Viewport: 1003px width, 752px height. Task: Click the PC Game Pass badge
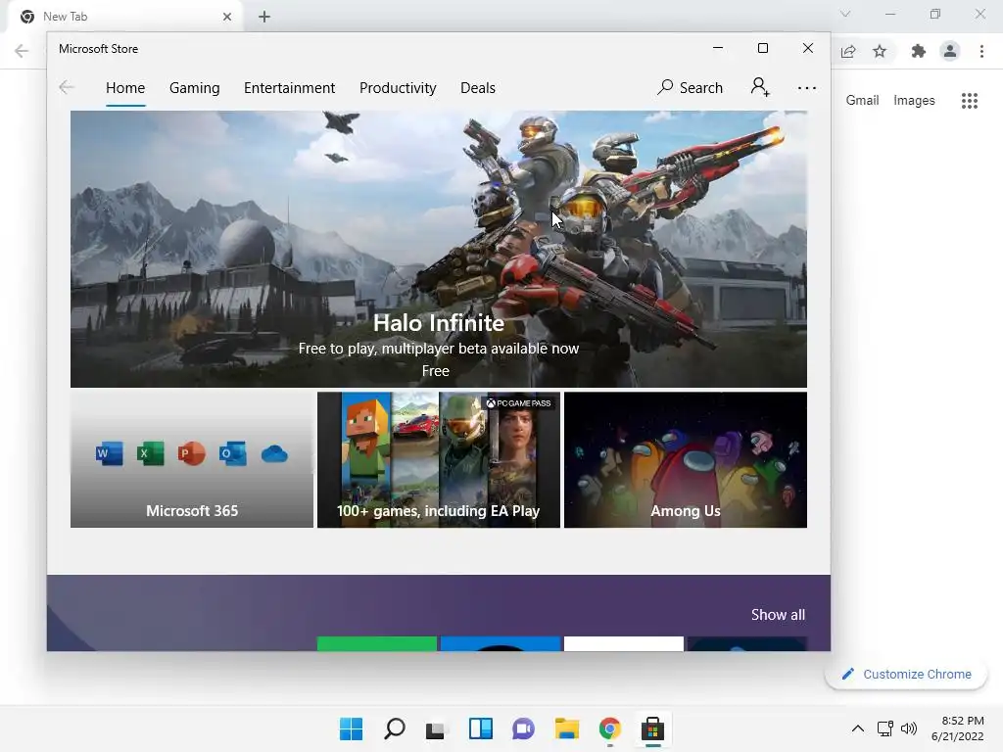click(x=518, y=402)
